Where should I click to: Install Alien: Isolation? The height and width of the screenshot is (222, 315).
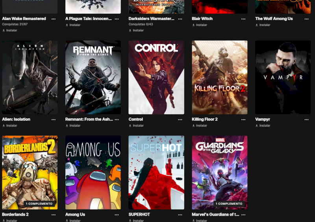pyautogui.click(x=10, y=126)
